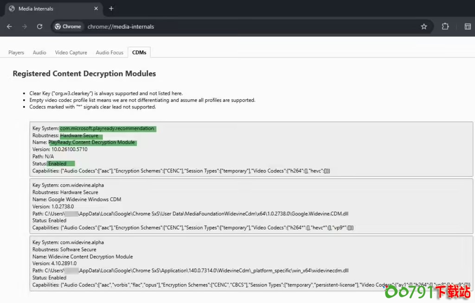The height and width of the screenshot is (303, 475).
Task: Click the highlighted Enabled status for PlayReady
Action: tap(57, 164)
